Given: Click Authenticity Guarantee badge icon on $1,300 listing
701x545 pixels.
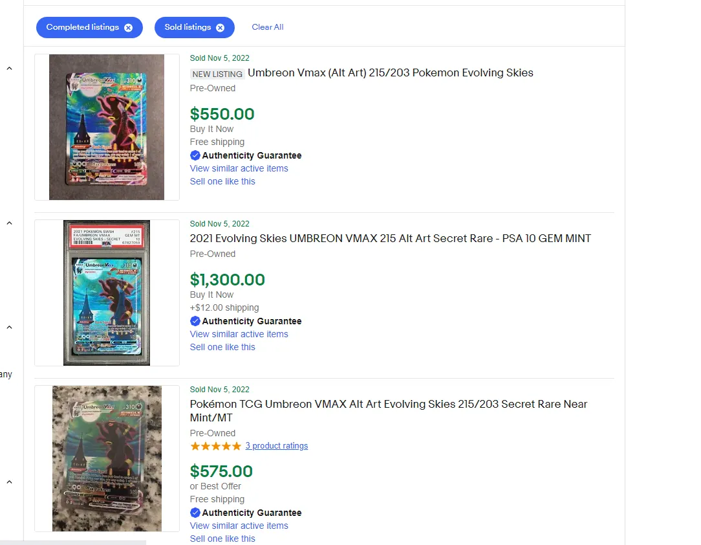Looking at the screenshot, I should pos(195,321).
